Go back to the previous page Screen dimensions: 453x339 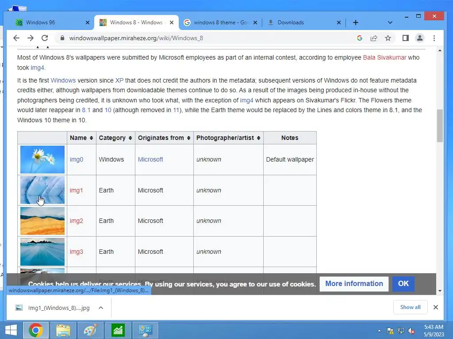[x=16, y=38]
